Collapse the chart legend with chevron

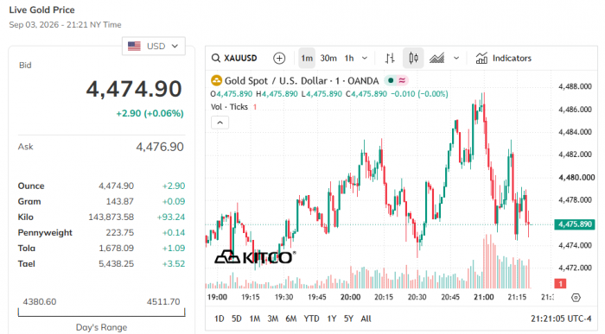click(220, 123)
